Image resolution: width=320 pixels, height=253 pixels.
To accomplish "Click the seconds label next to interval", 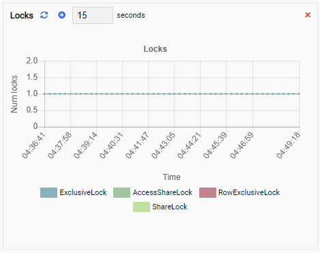I will (131, 15).
